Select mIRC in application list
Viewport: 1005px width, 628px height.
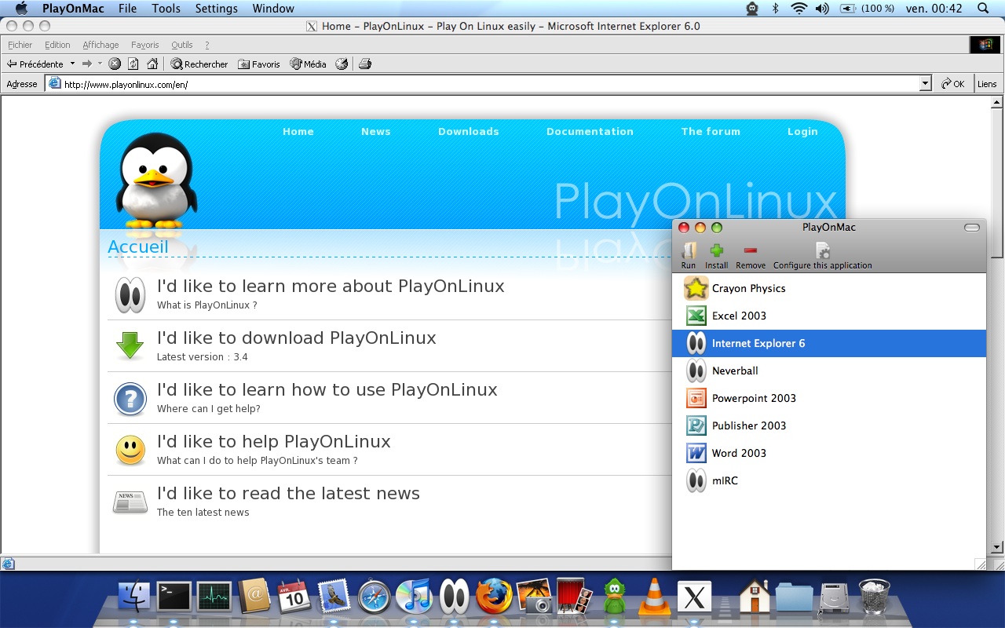(x=829, y=480)
